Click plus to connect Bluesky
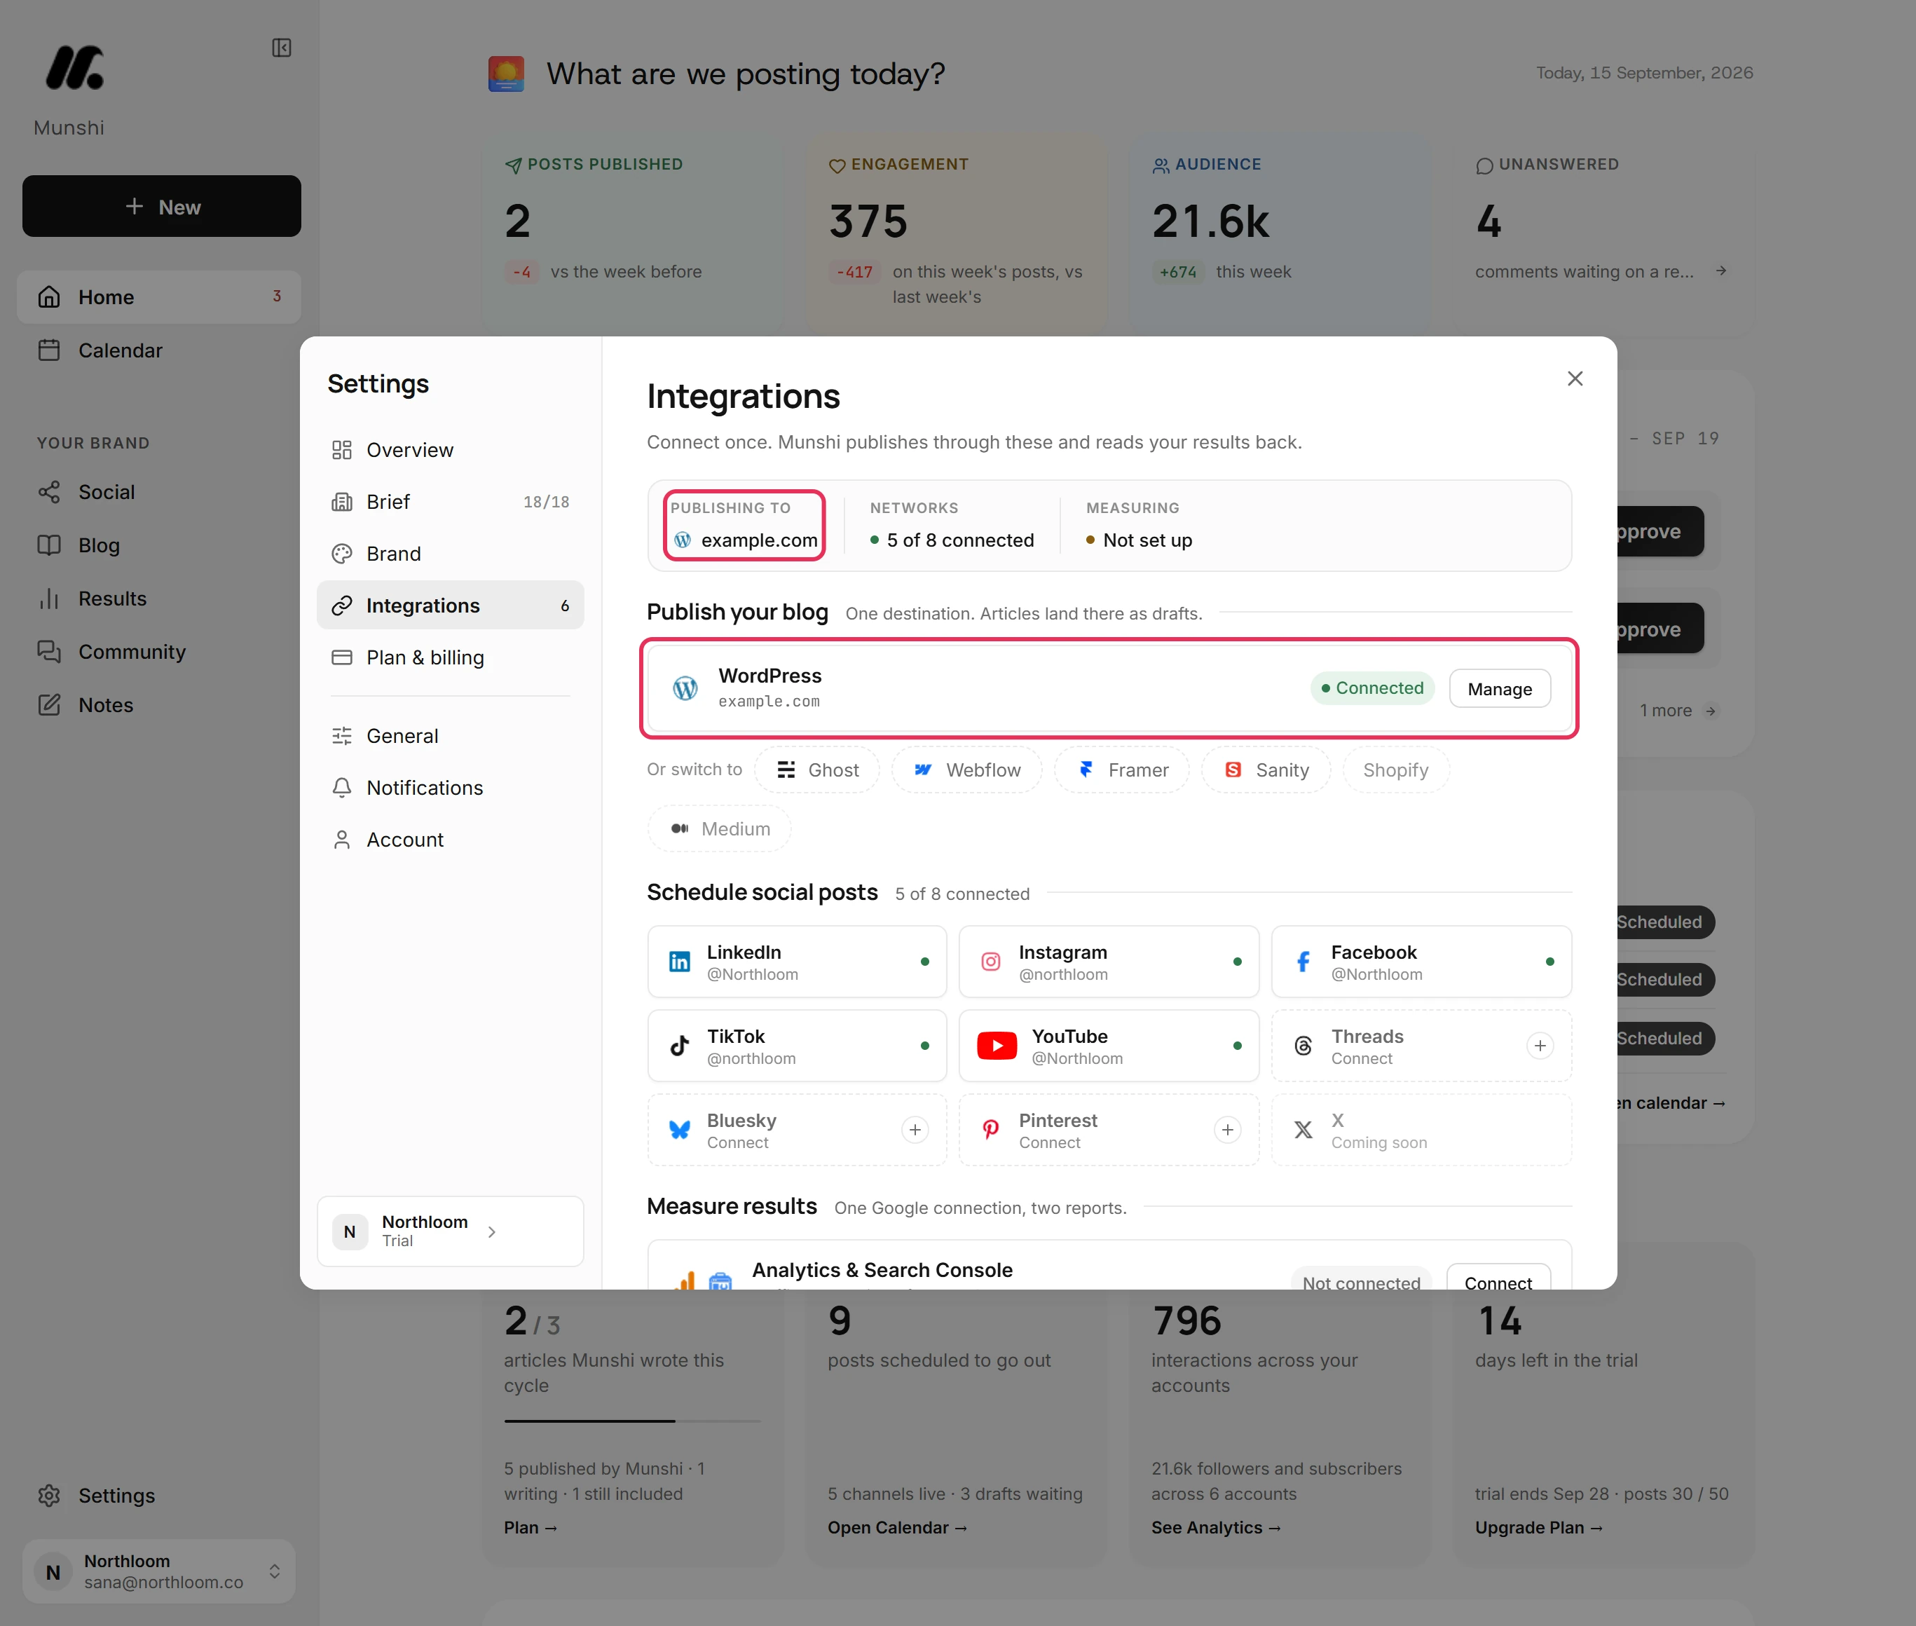Image resolution: width=1916 pixels, height=1626 pixels. coord(915,1130)
